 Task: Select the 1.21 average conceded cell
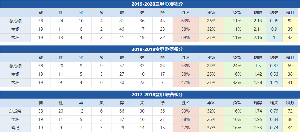click(274, 82)
